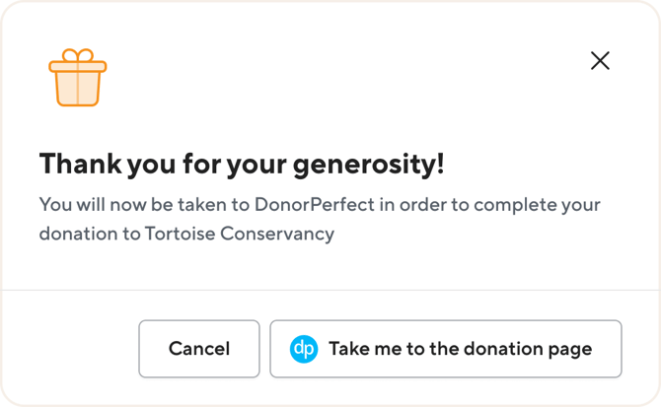Close the dialog with the X icon
This screenshot has height=407, width=661.
coord(599,61)
